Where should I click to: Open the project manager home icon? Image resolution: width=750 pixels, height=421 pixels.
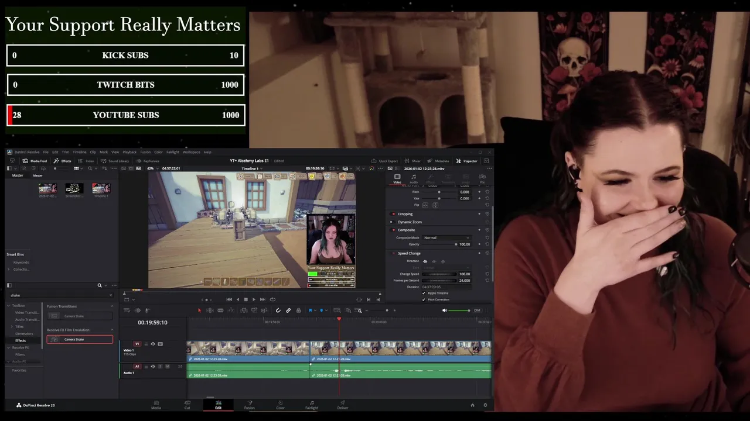pos(472,405)
